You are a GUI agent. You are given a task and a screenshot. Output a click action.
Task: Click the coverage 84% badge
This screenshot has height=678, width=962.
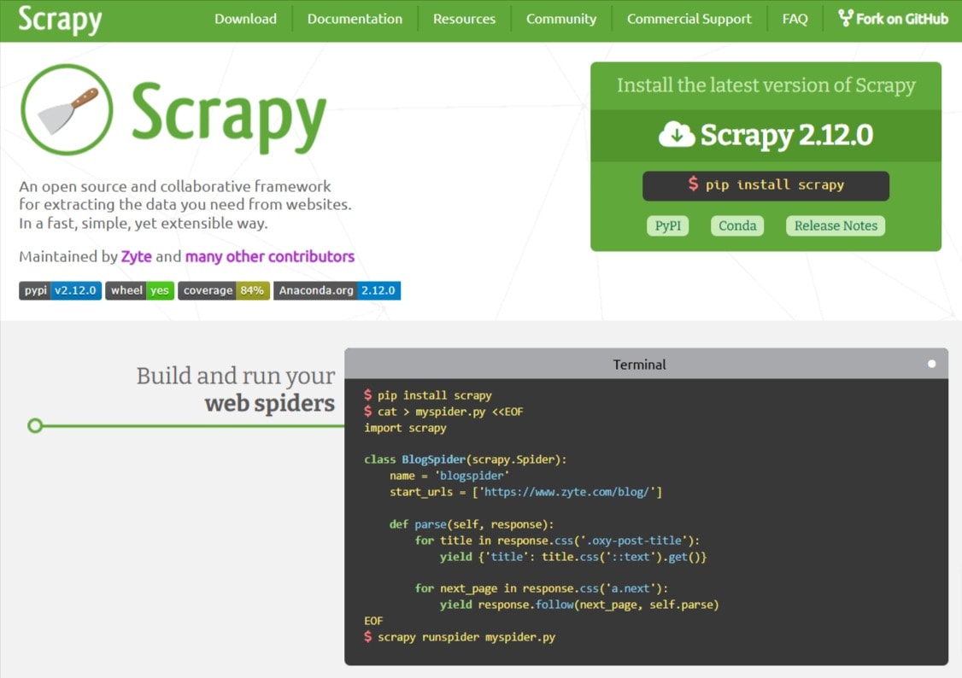224,290
